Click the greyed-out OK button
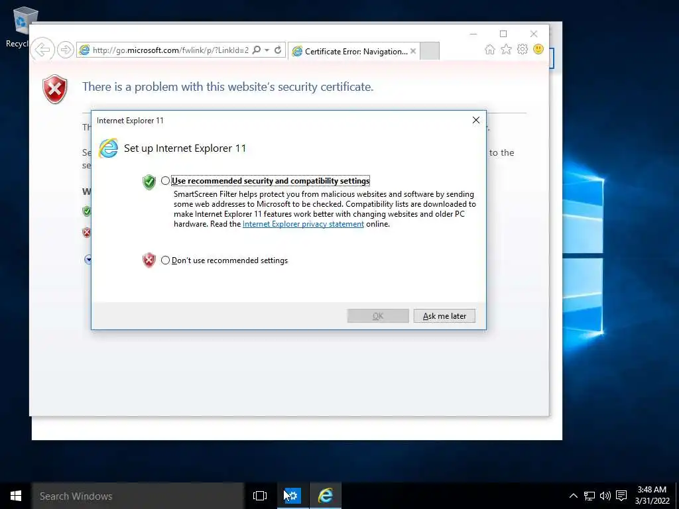 pyautogui.click(x=377, y=316)
